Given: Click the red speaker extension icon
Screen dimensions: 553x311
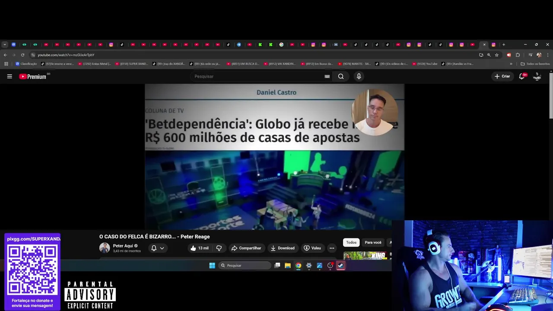Looking at the screenshot, I should click(509, 55).
